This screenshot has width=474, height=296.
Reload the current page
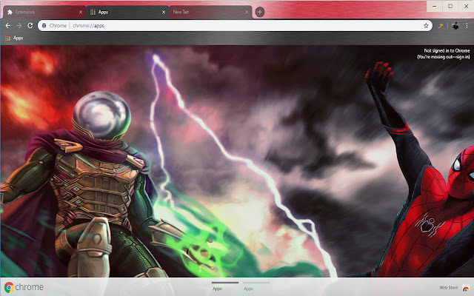point(30,26)
